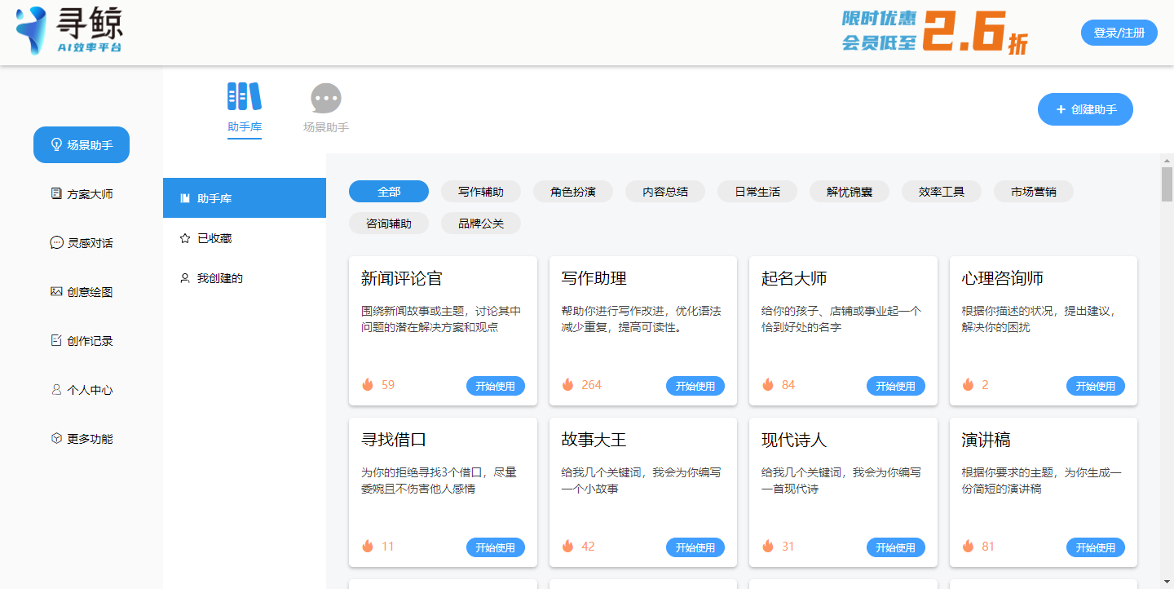This screenshot has height=589, width=1174.
Task: Click the 寻找借口 card title
Action: (394, 440)
